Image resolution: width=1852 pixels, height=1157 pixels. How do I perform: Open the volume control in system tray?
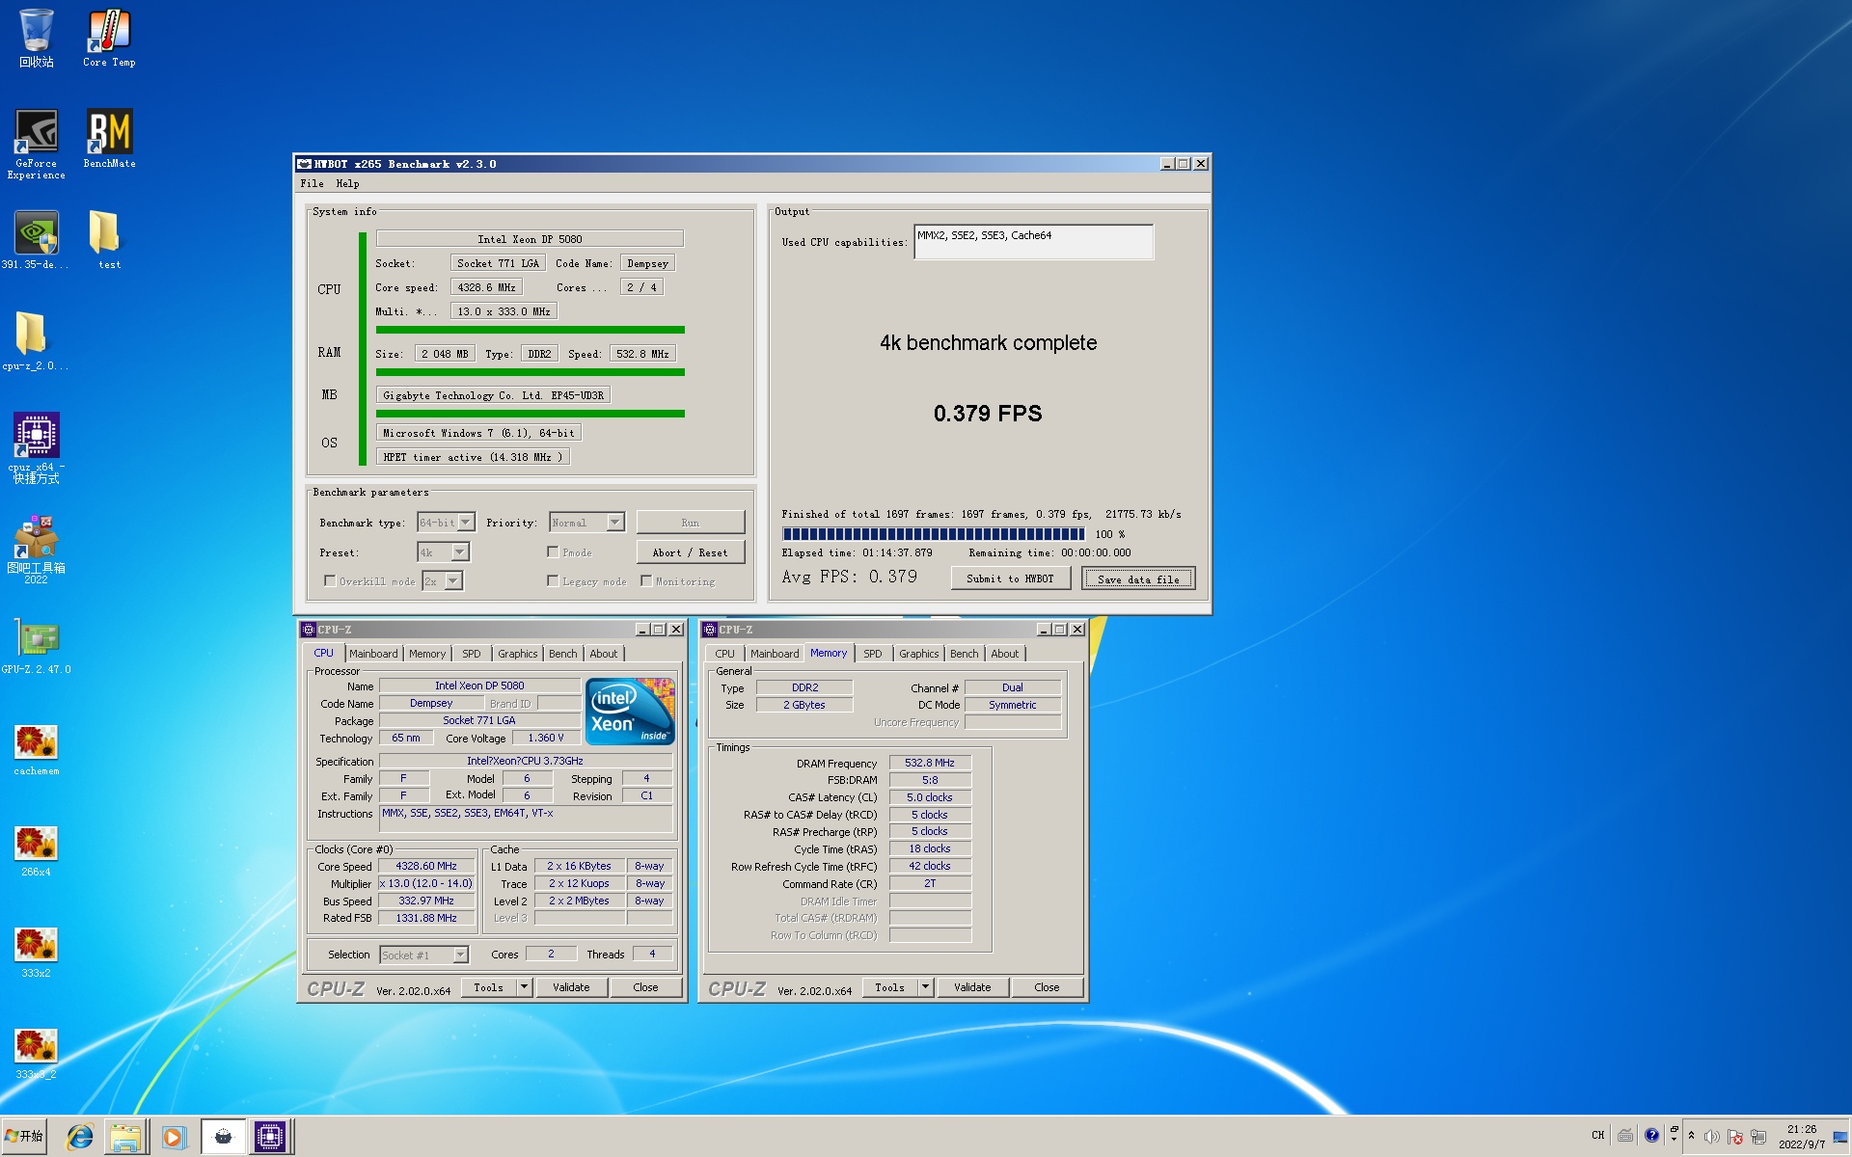[x=1712, y=1137]
